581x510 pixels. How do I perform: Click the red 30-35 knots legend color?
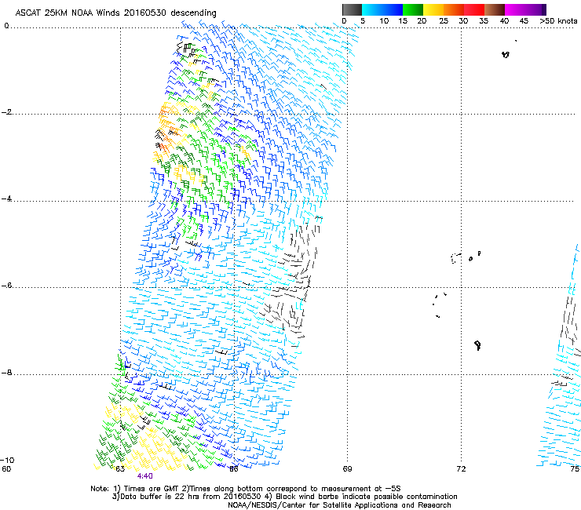click(474, 9)
